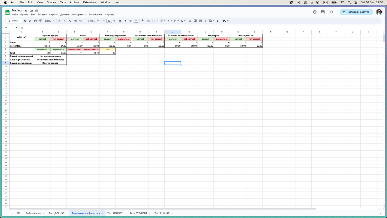
Task: Toggle italic formatting
Action: [x=125, y=21]
